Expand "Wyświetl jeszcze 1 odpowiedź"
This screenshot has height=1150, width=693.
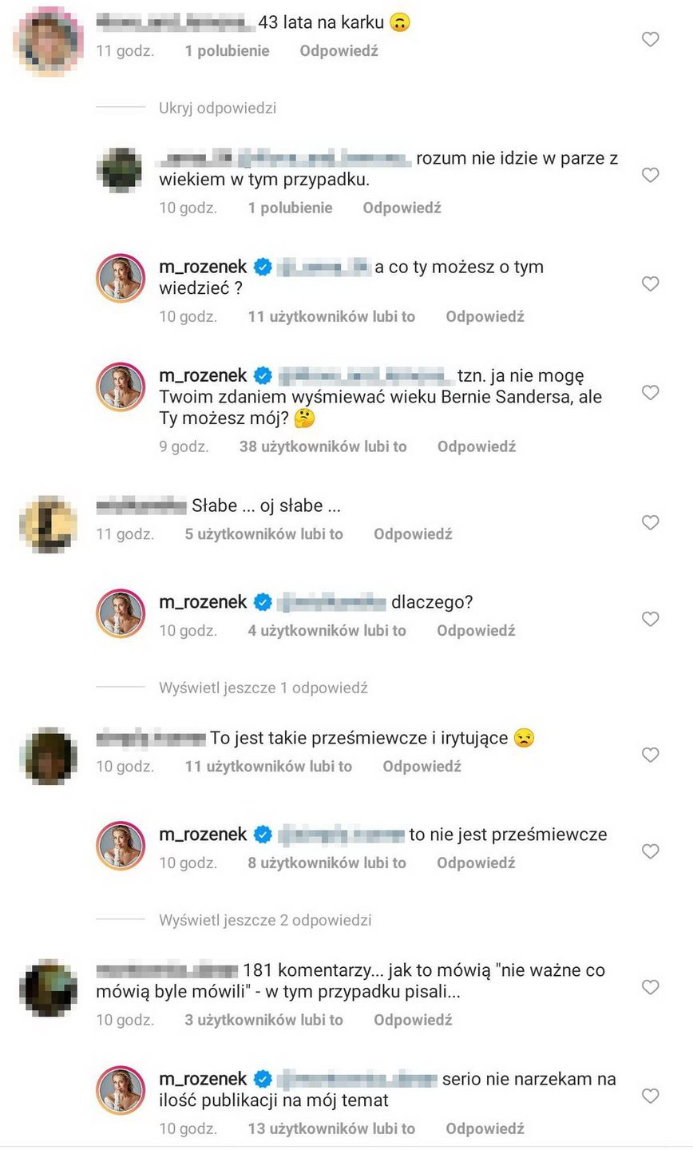(x=263, y=687)
